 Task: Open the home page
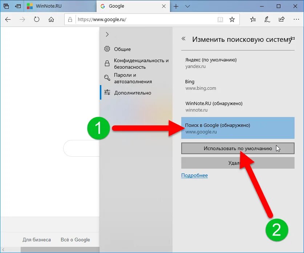(51, 19)
